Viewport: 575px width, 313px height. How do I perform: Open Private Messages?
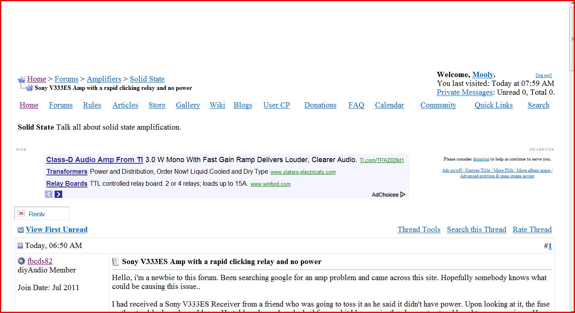(x=465, y=92)
